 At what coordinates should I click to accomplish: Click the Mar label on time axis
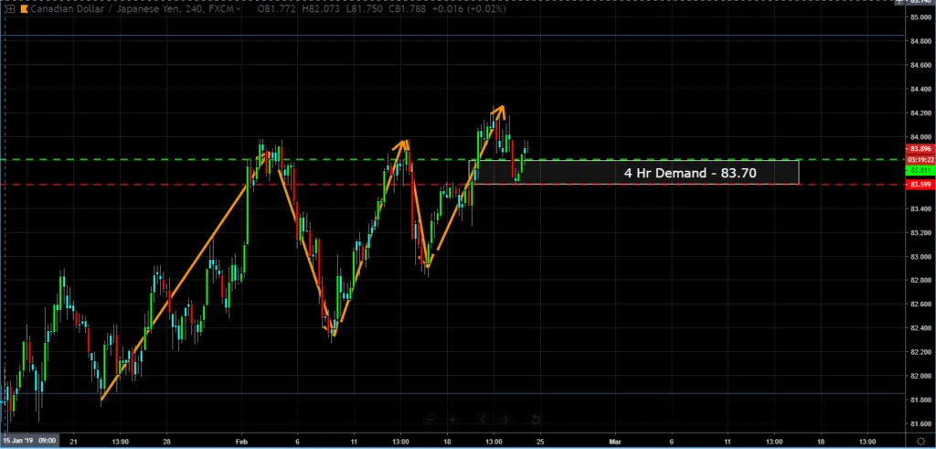(x=614, y=441)
